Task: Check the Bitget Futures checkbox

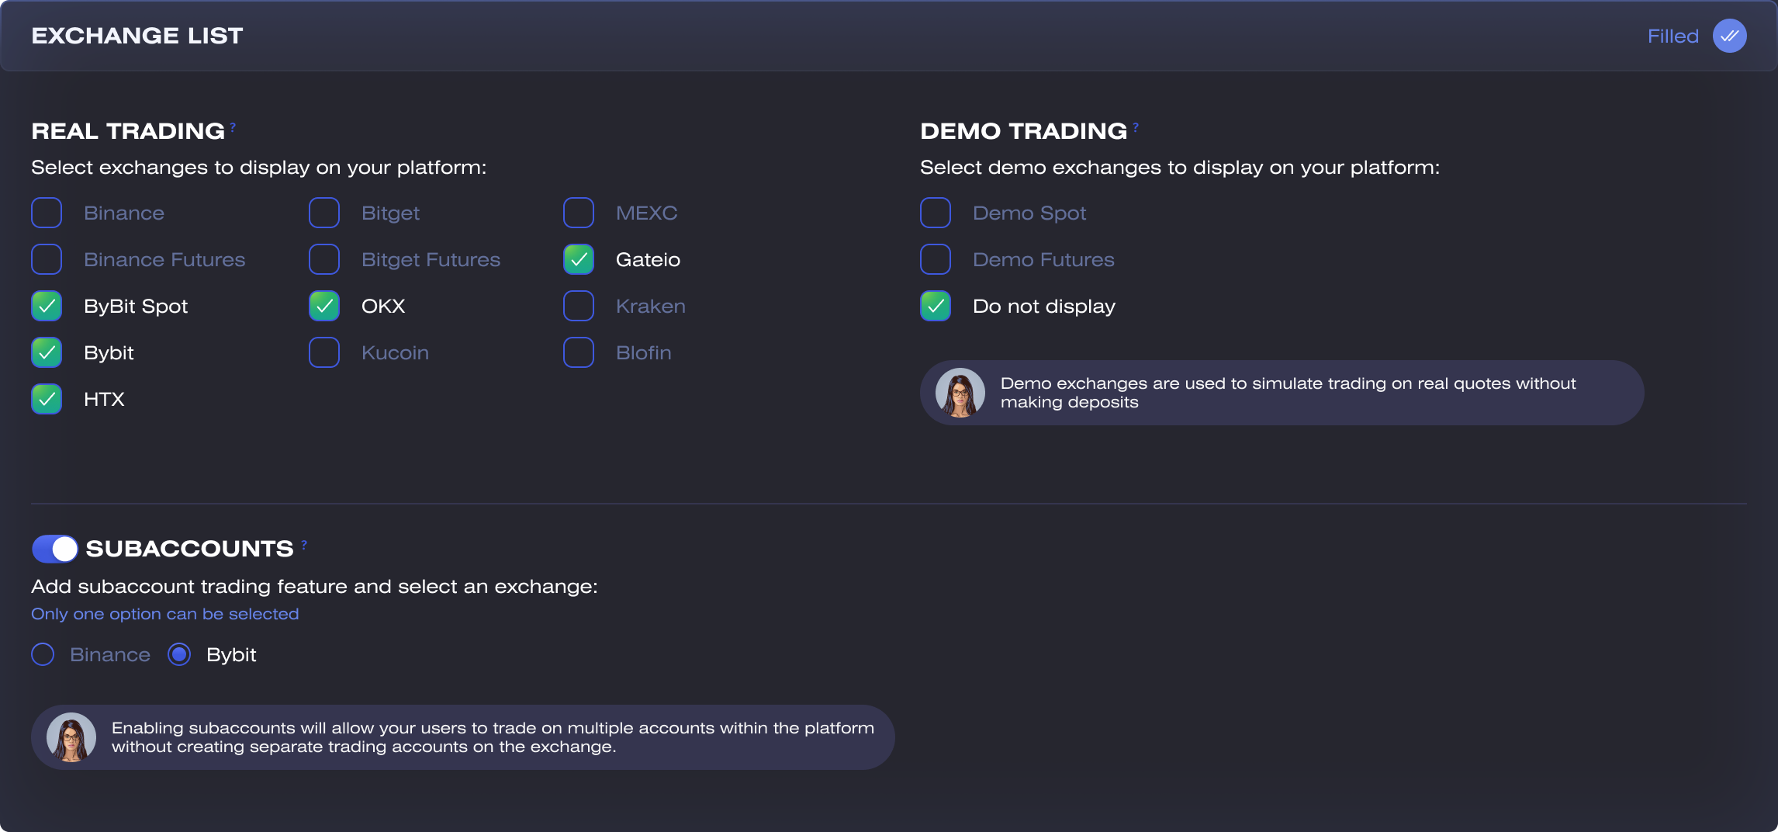Action: click(x=324, y=259)
